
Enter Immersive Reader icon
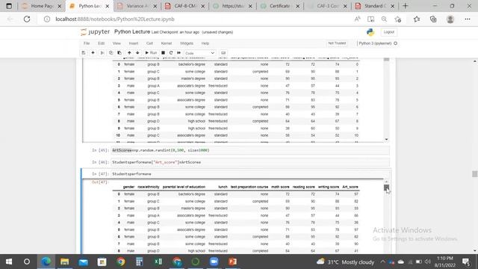tap(370, 19)
